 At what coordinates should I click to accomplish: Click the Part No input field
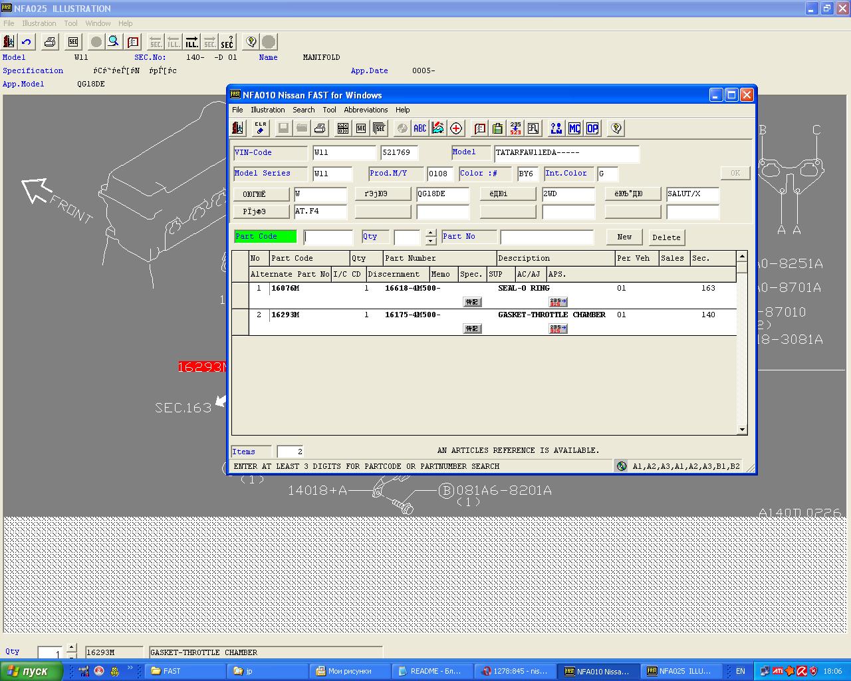click(x=547, y=237)
